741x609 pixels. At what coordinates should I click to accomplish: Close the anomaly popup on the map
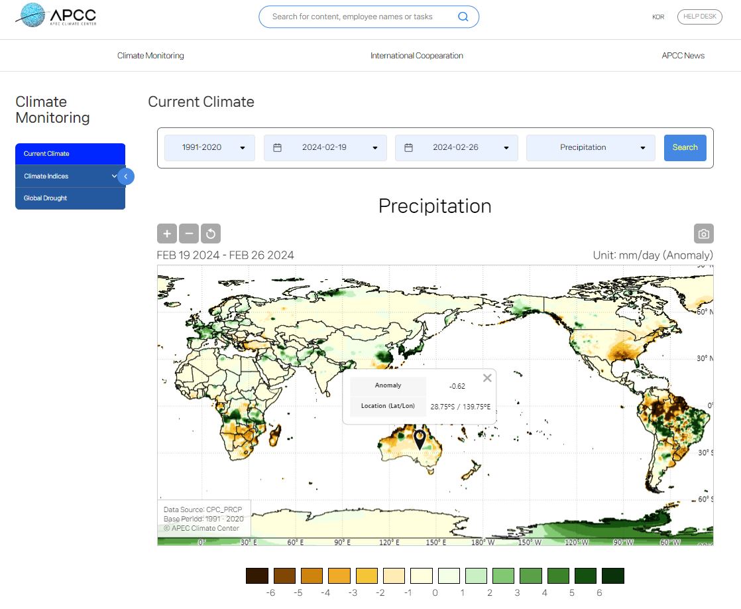click(487, 378)
